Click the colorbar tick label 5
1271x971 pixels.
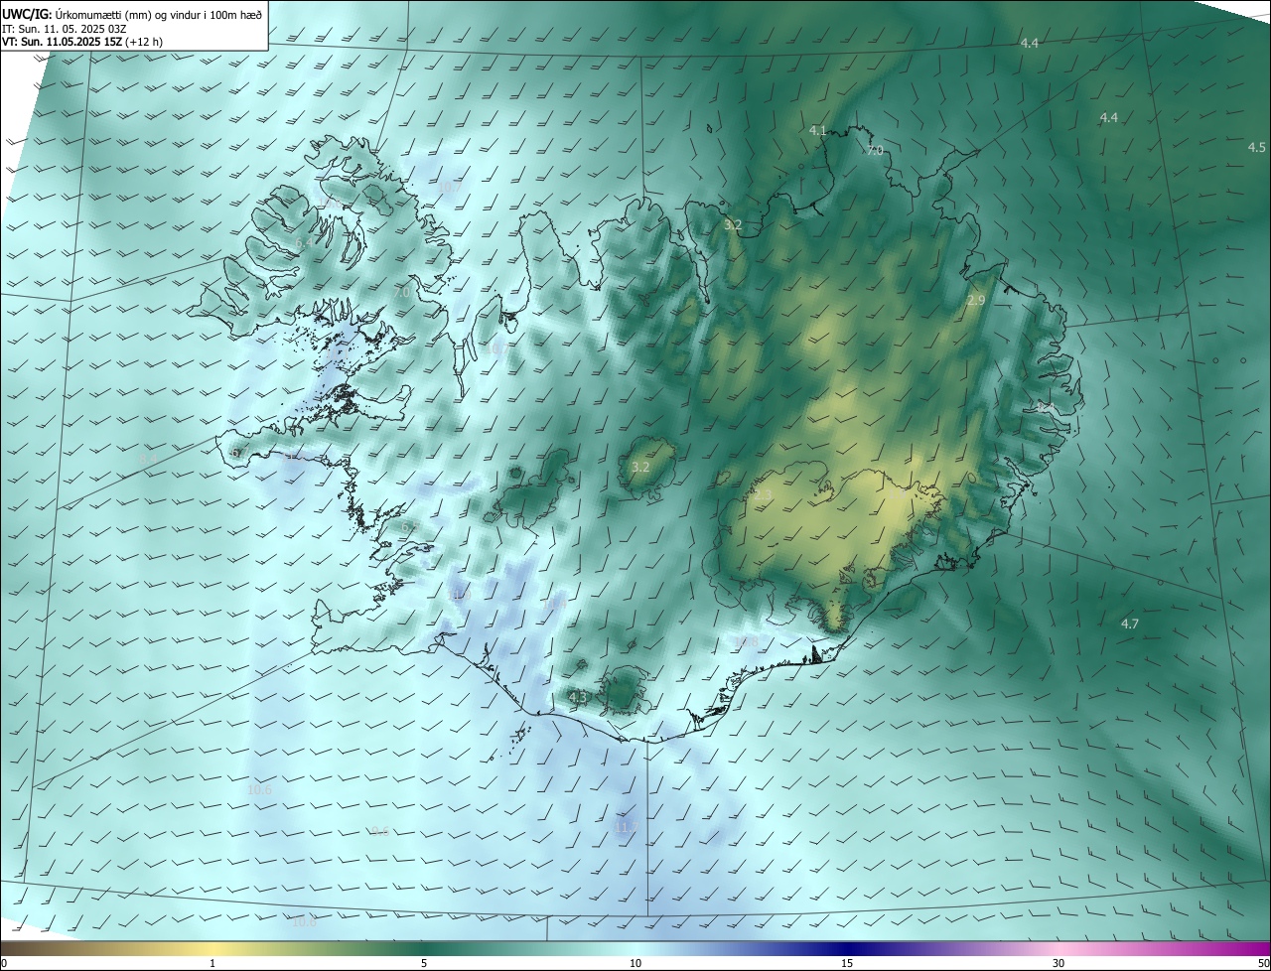424,963
